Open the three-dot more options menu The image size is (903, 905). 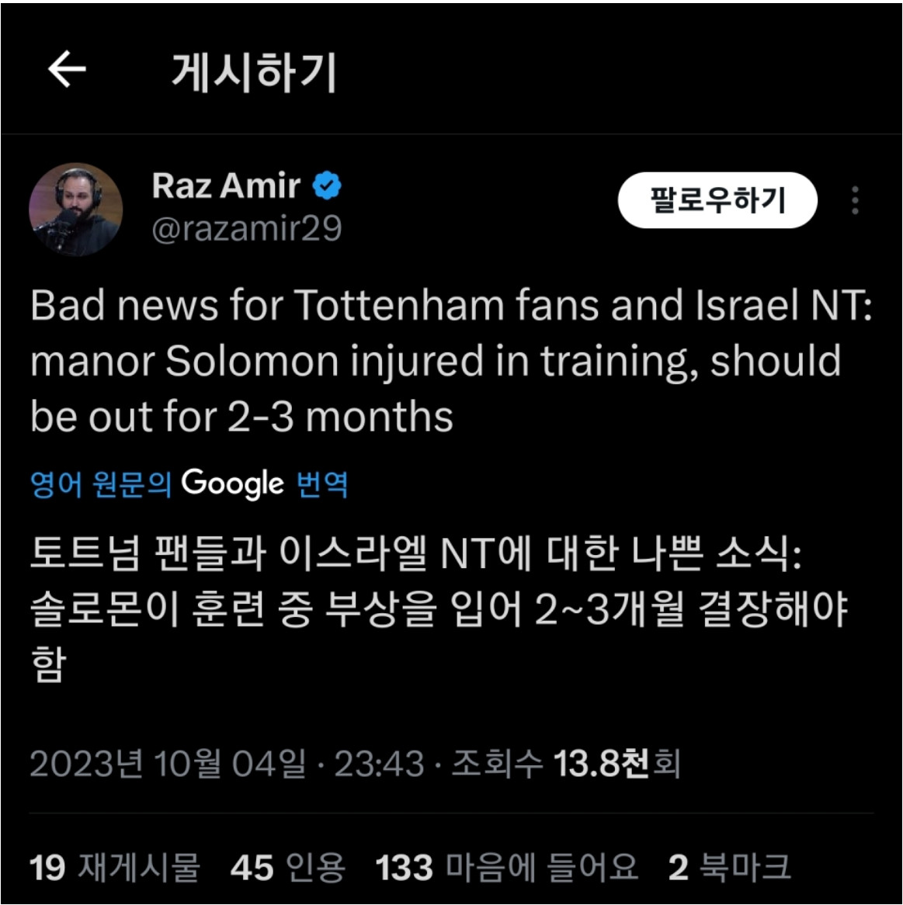pos(855,200)
